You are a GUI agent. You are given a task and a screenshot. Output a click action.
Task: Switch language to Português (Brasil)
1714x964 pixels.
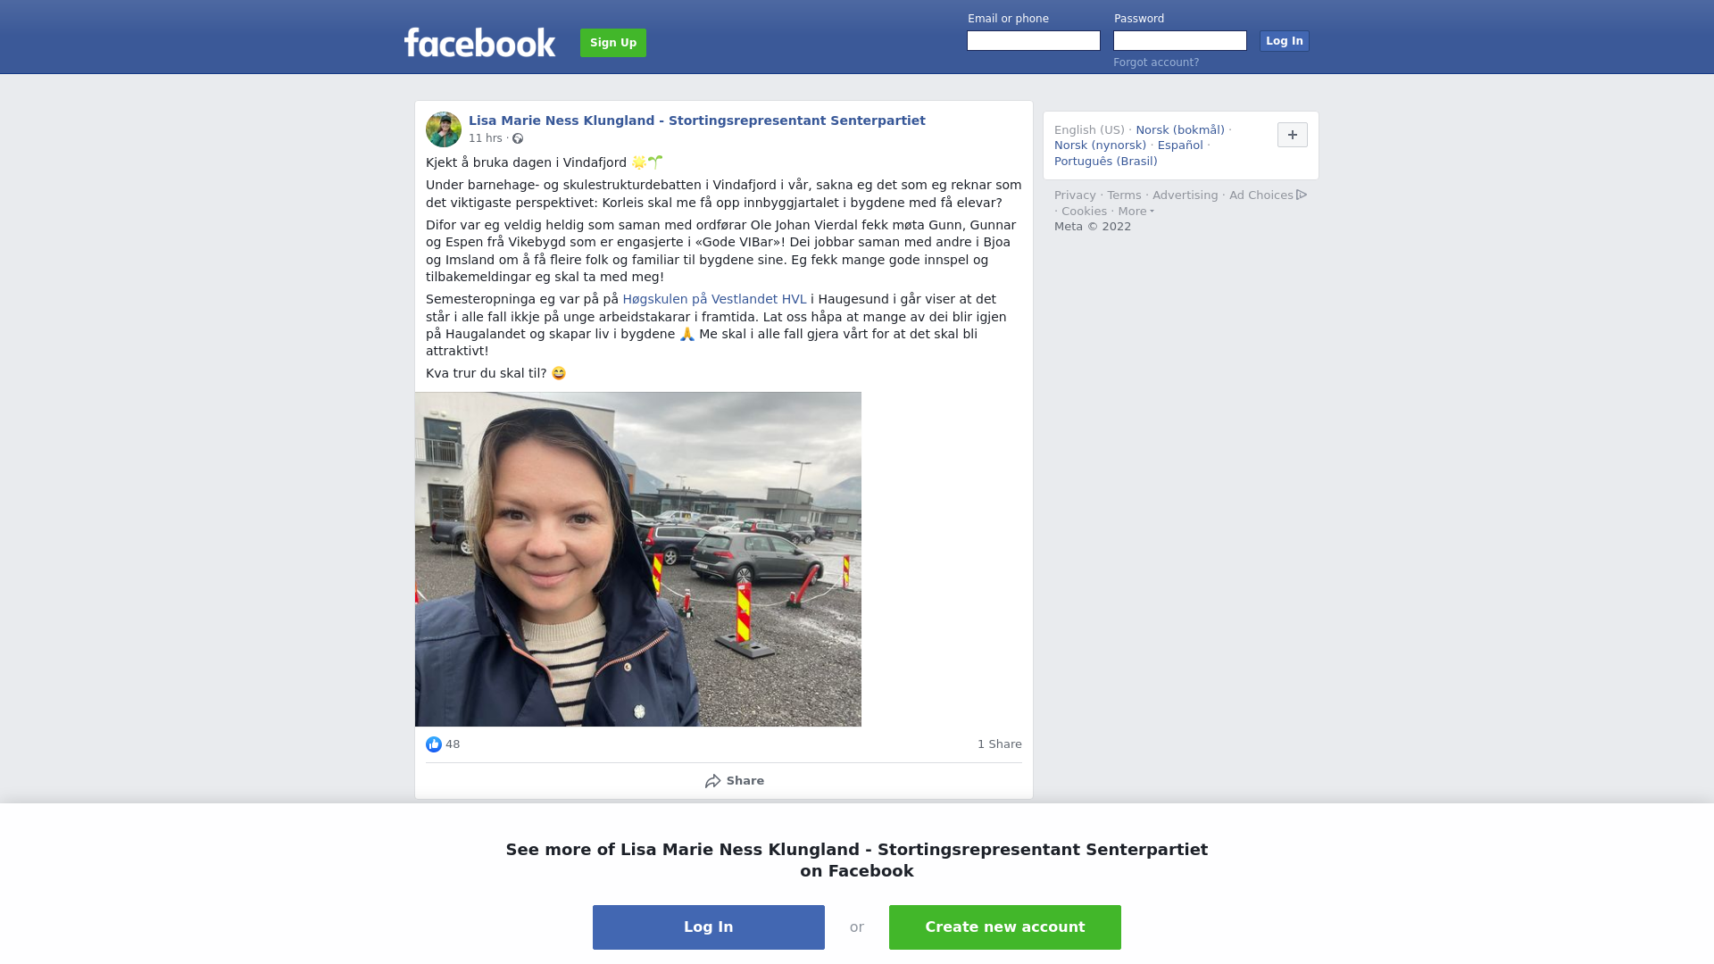[1106, 162]
